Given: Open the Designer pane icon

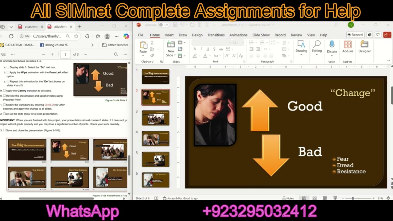Looking at the screenshot, I should [x=364, y=45].
